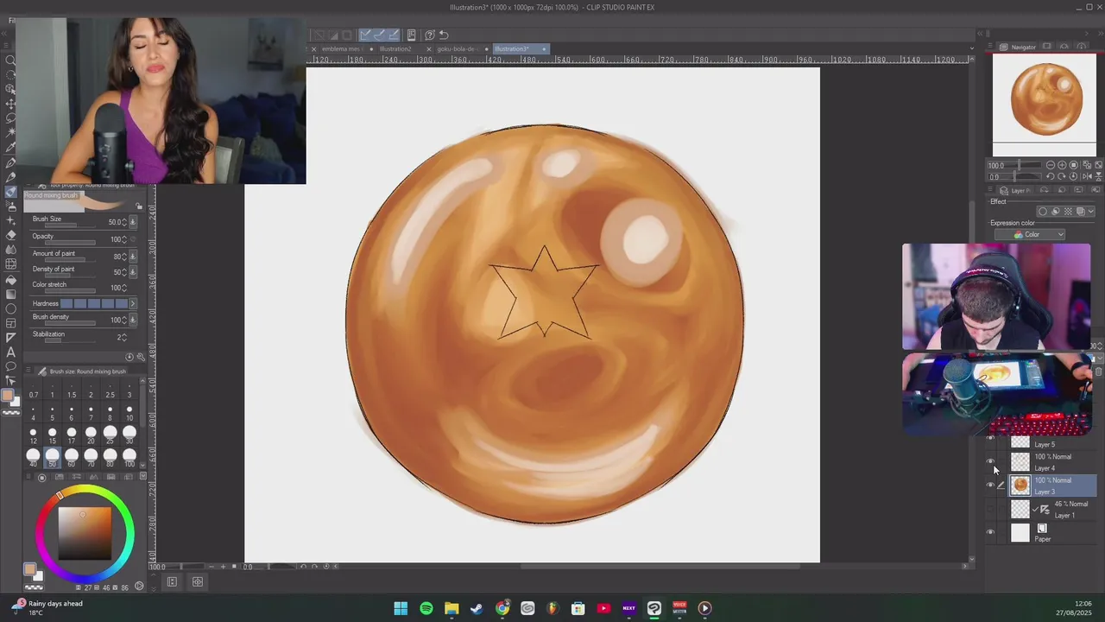The height and width of the screenshot is (622, 1105).
Task: Select the Figure ellipse tool
Action: click(10, 308)
